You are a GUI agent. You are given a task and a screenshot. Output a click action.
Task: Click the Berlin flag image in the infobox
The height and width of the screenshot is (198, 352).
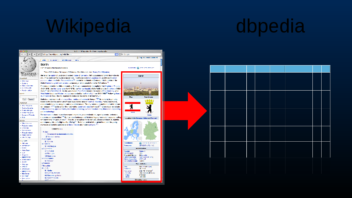point(133,106)
